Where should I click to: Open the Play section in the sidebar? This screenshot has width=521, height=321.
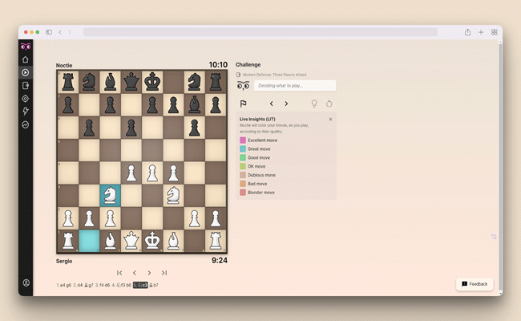[26, 72]
